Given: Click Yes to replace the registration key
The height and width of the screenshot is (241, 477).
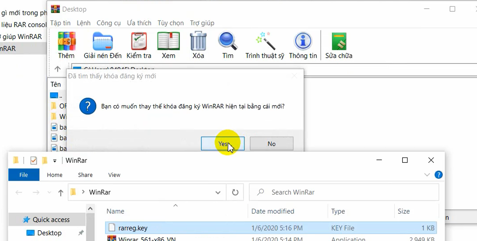Looking at the screenshot, I should click(222, 143).
